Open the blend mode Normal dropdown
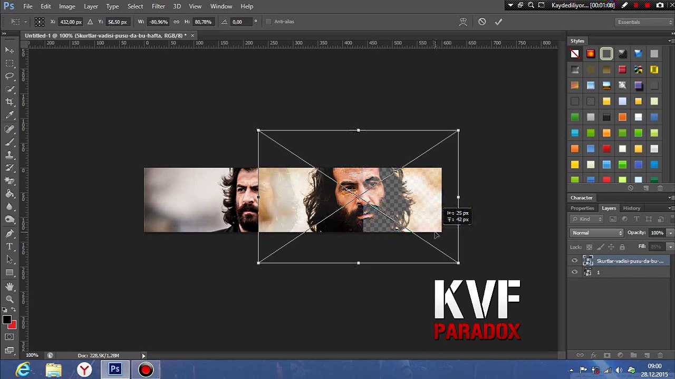Screen dimensions: 675x379 pyautogui.click(x=596, y=233)
